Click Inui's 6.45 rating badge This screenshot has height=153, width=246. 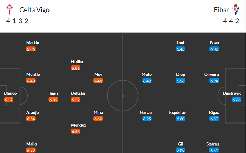pyautogui.click(x=181, y=49)
